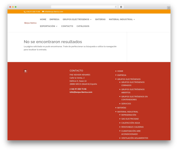
Task: Open footer link Material Industrial
Action: tap(128, 112)
